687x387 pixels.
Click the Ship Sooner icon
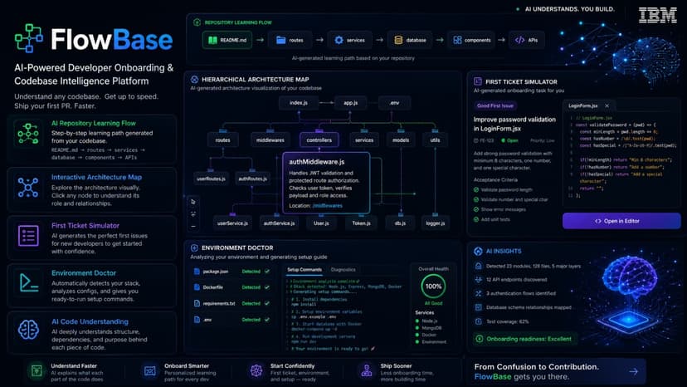pos(366,371)
